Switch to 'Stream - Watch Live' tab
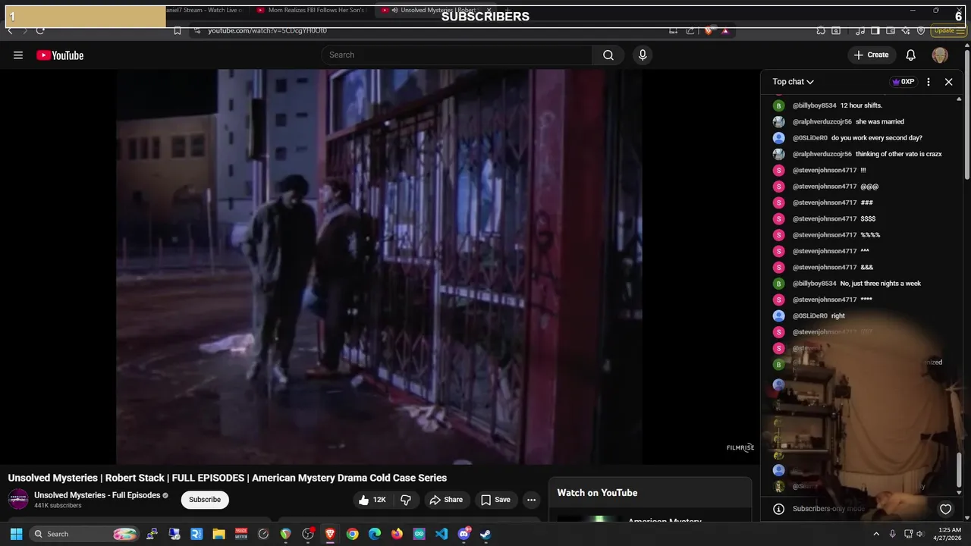Image resolution: width=971 pixels, height=546 pixels. 205,10
